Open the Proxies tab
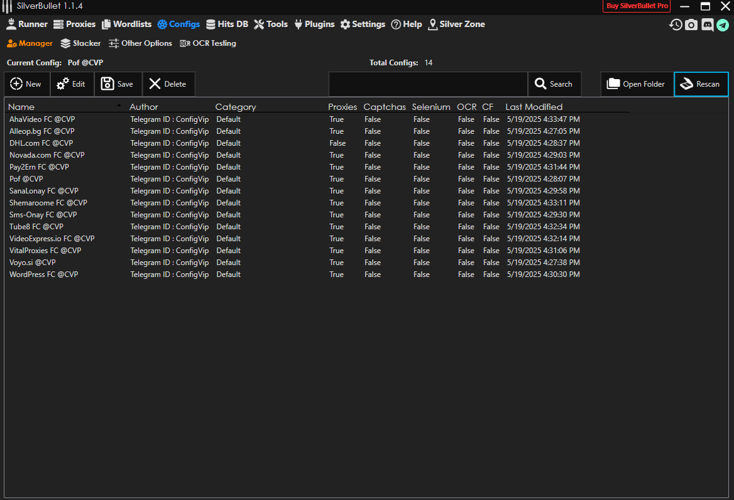734x500 pixels. 74,24
